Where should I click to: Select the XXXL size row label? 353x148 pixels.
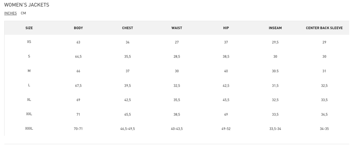coord(29,129)
